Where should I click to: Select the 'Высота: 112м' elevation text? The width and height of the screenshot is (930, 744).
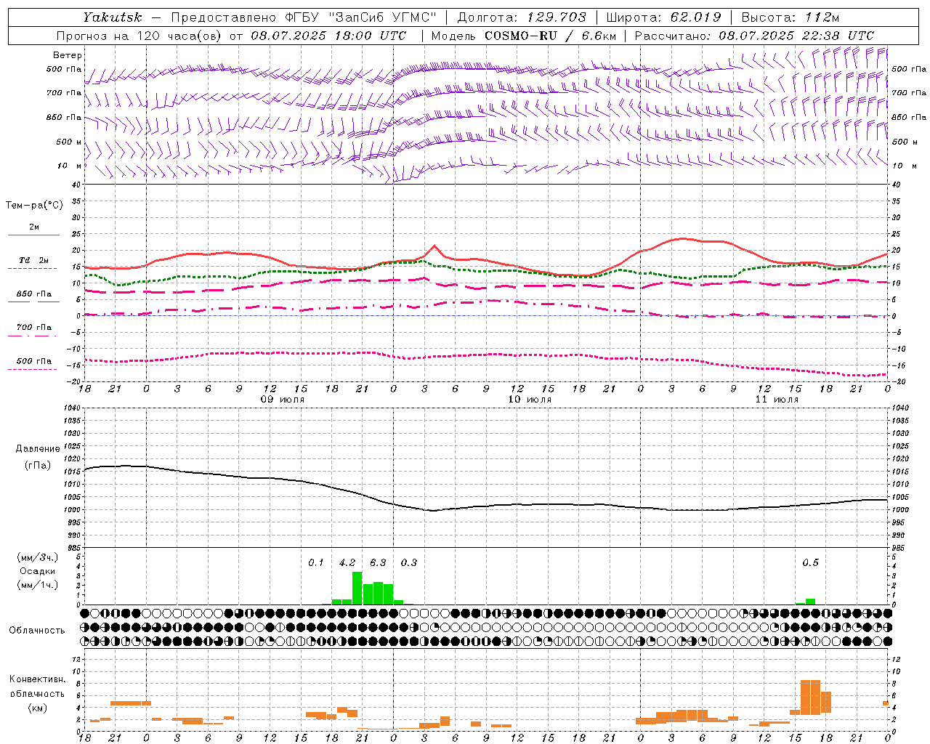click(790, 17)
